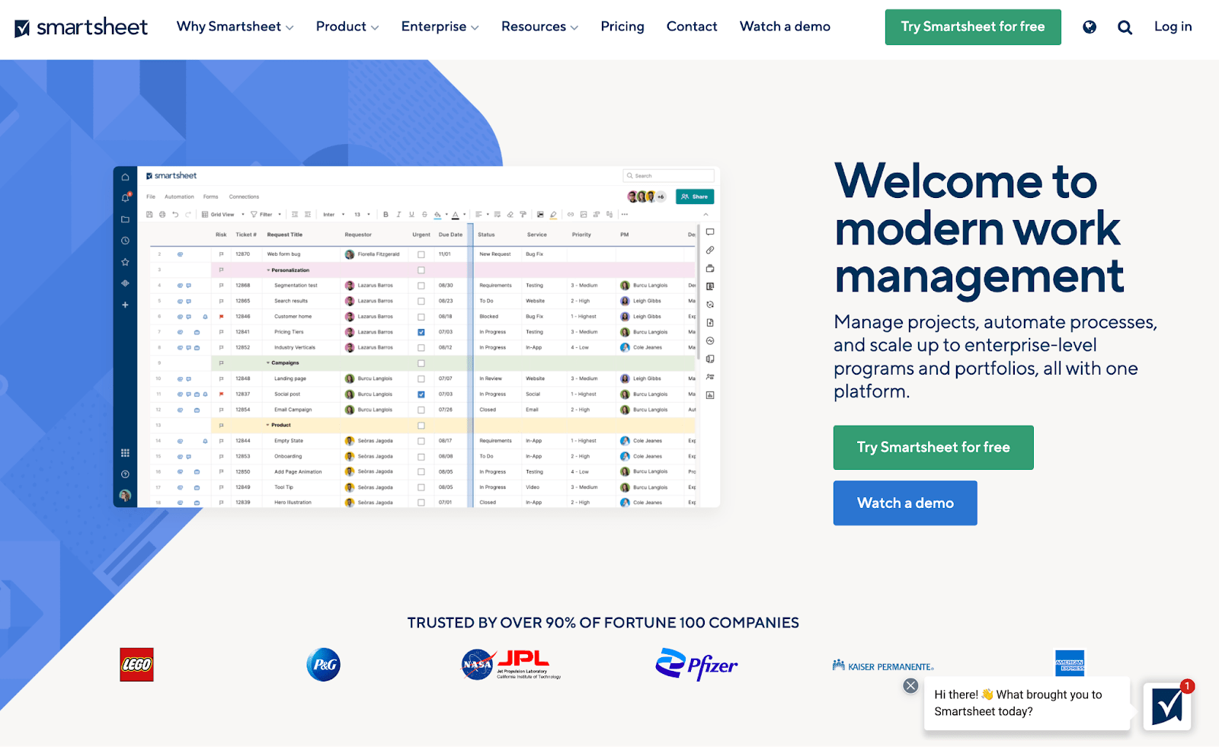Image resolution: width=1219 pixels, height=747 pixels.
Task: Collapse the Personalization row group
Action: (x=268, y=270)
